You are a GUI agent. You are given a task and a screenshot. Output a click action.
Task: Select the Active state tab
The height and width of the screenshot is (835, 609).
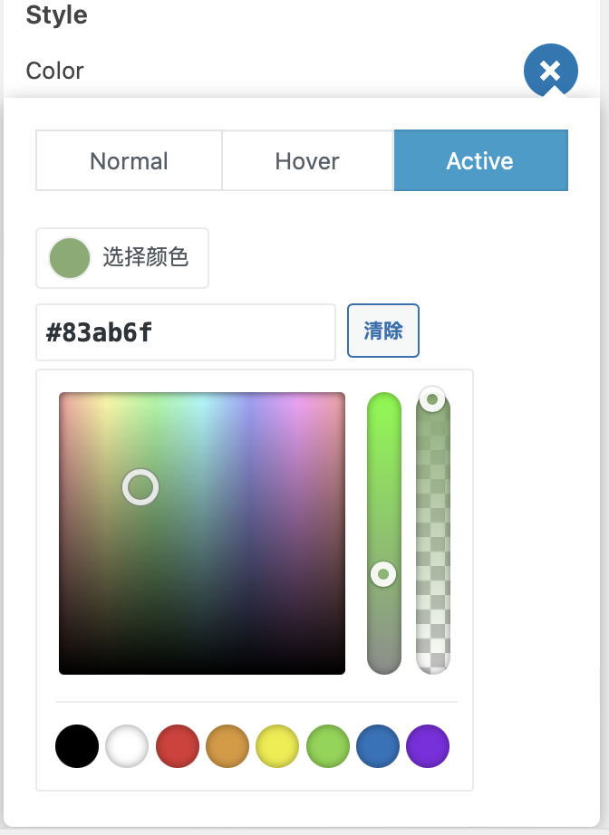(480, 161)
